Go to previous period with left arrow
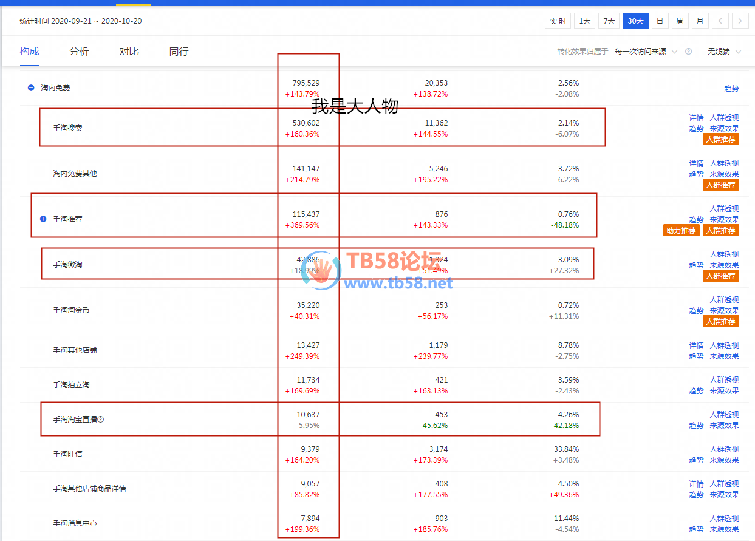The height and width of the screenshot is (541, 755). pos(720,21)
